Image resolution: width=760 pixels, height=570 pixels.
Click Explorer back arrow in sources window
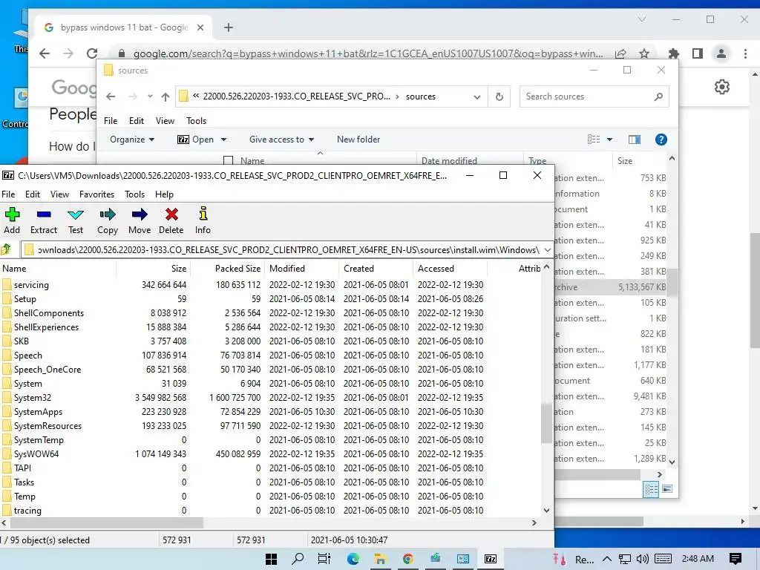coord(111,96)
